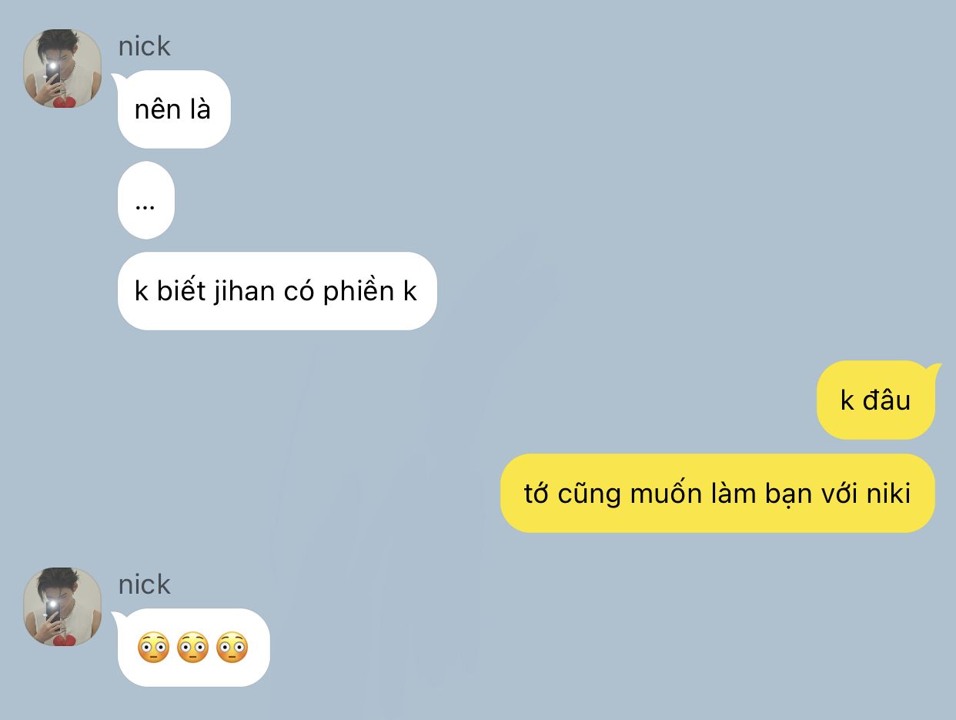Click the middle flushed-face emoji
Image resolution: width=956 pixels, height=720 pixels.
point(192,648)
